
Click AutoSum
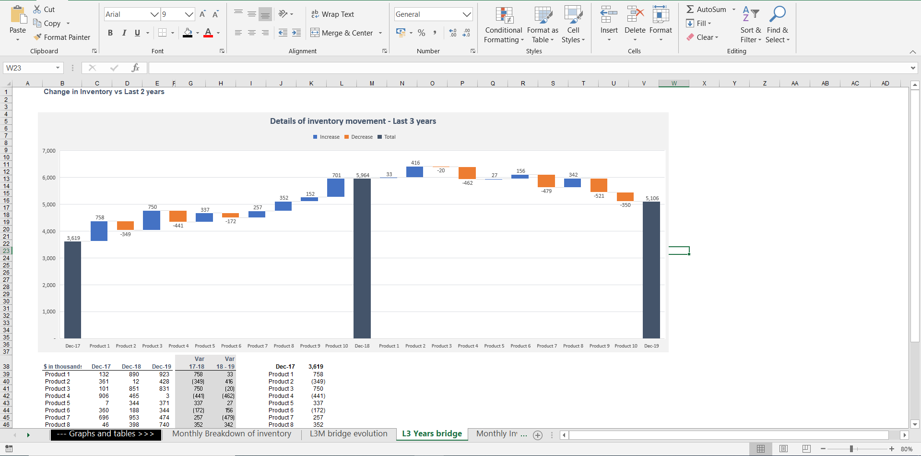tap(706, 9)
